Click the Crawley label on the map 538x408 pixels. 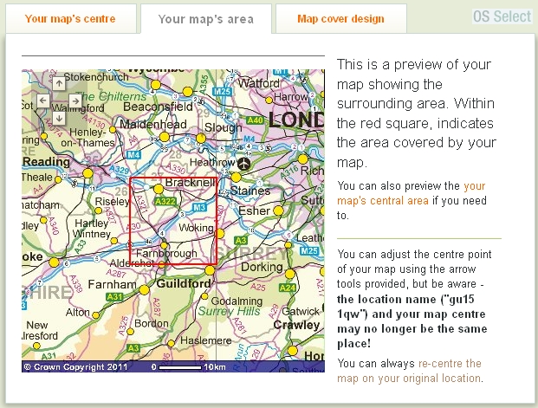[x=296, y=325]
